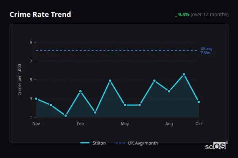Click the y-axis label '1'

[31, 117]
